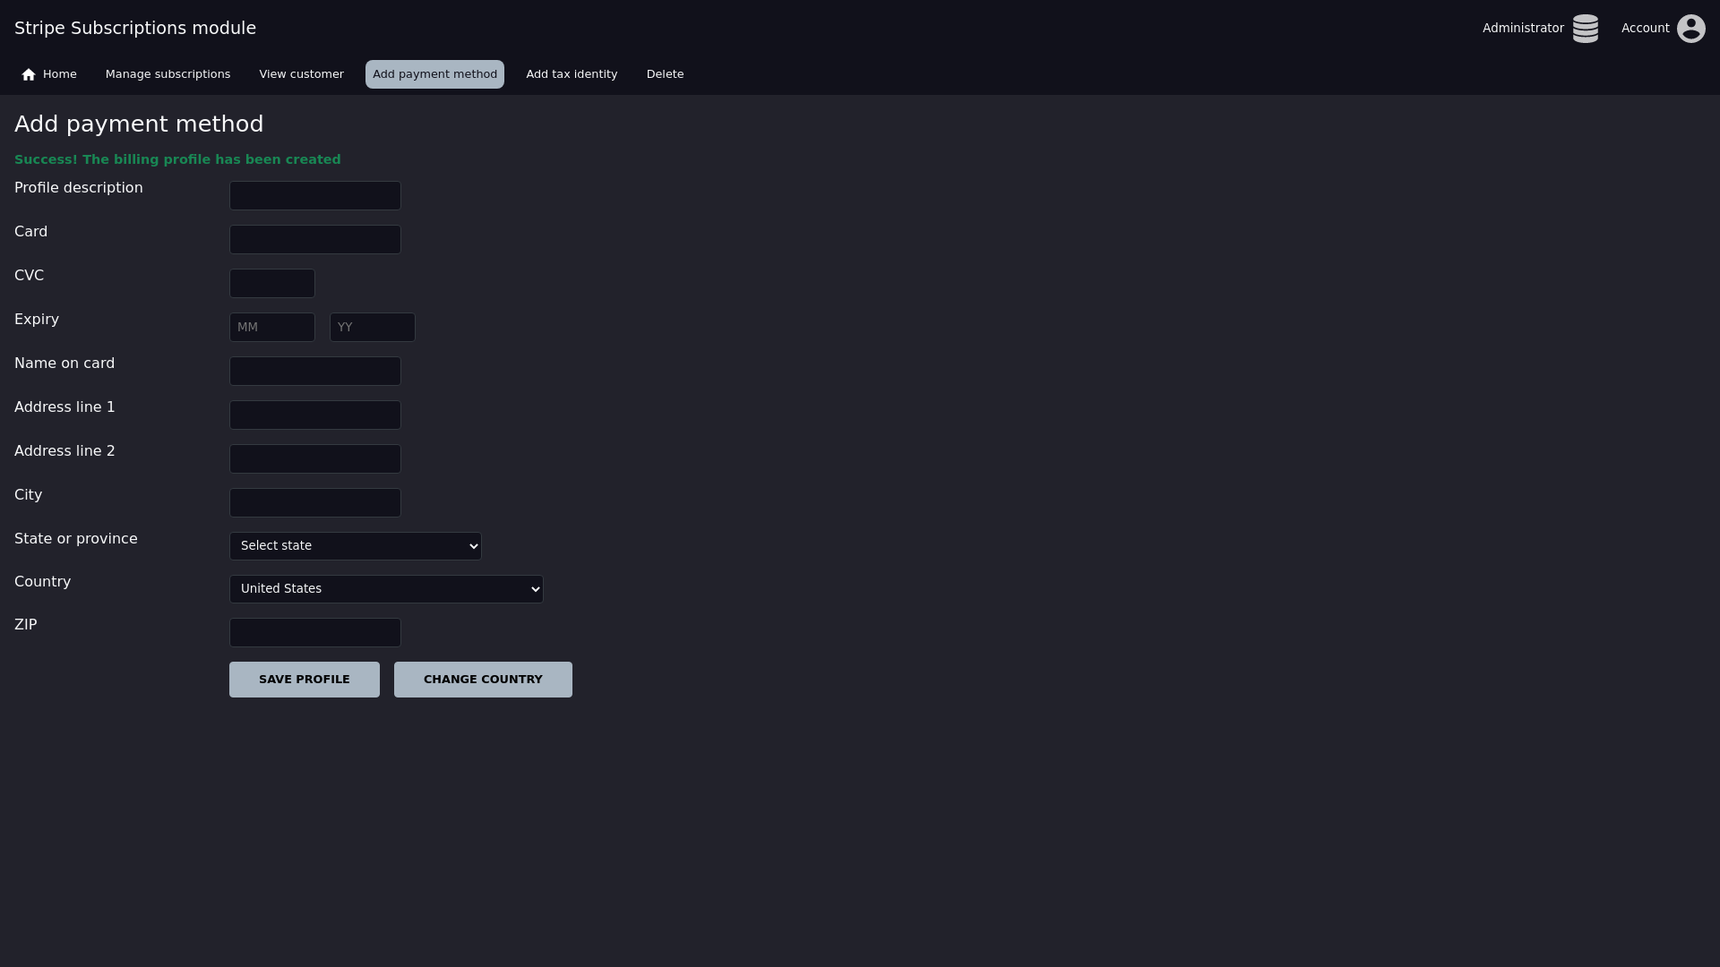1720x967 pixels.
Task: Focus the Card number input
Action: tap(314, 240)
